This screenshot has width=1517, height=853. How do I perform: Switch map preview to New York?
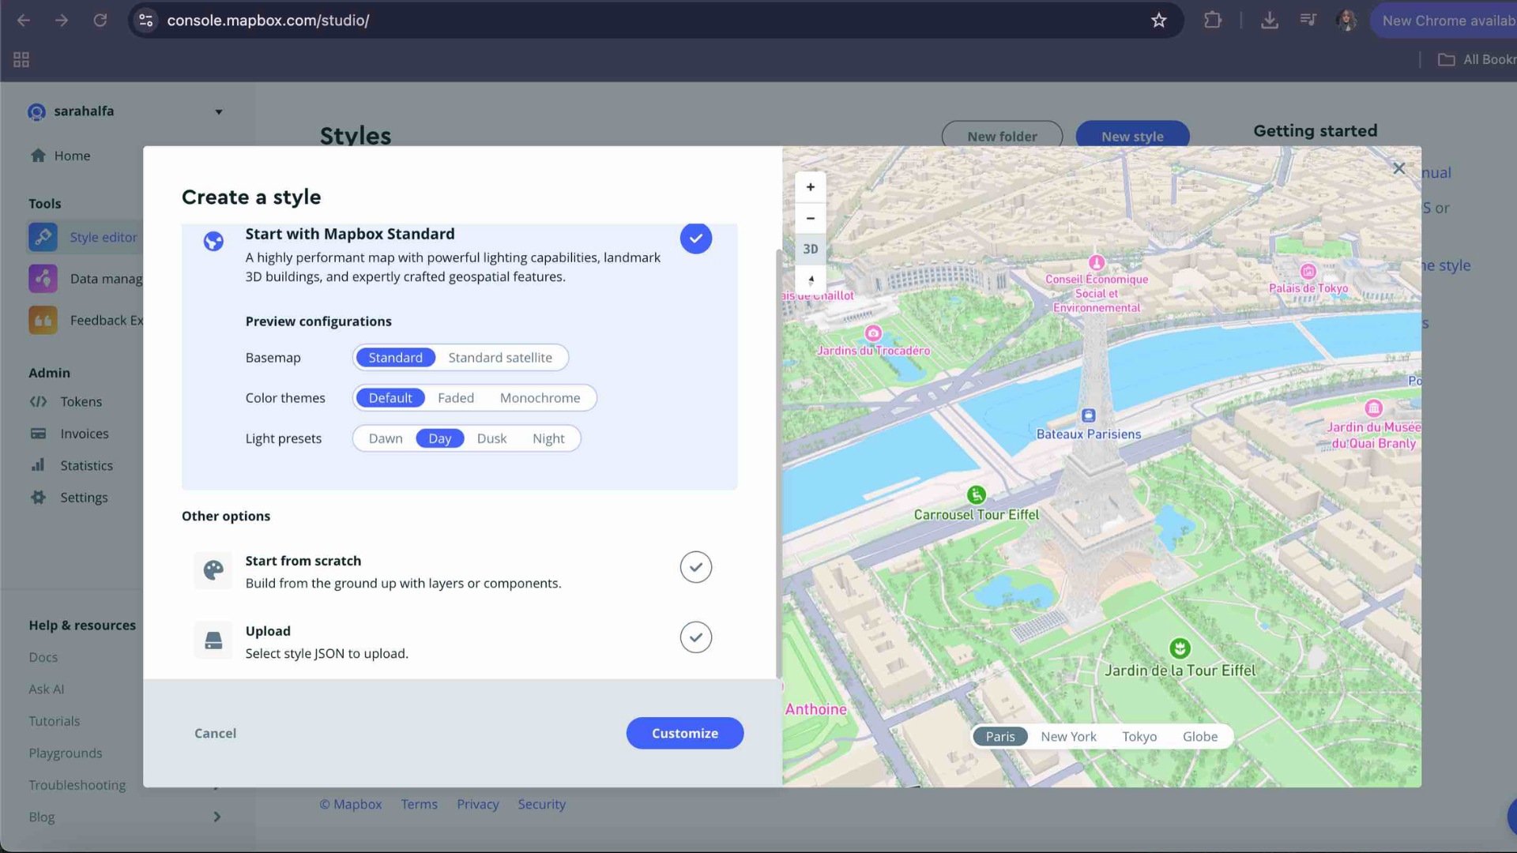[x=1068, y=736]
